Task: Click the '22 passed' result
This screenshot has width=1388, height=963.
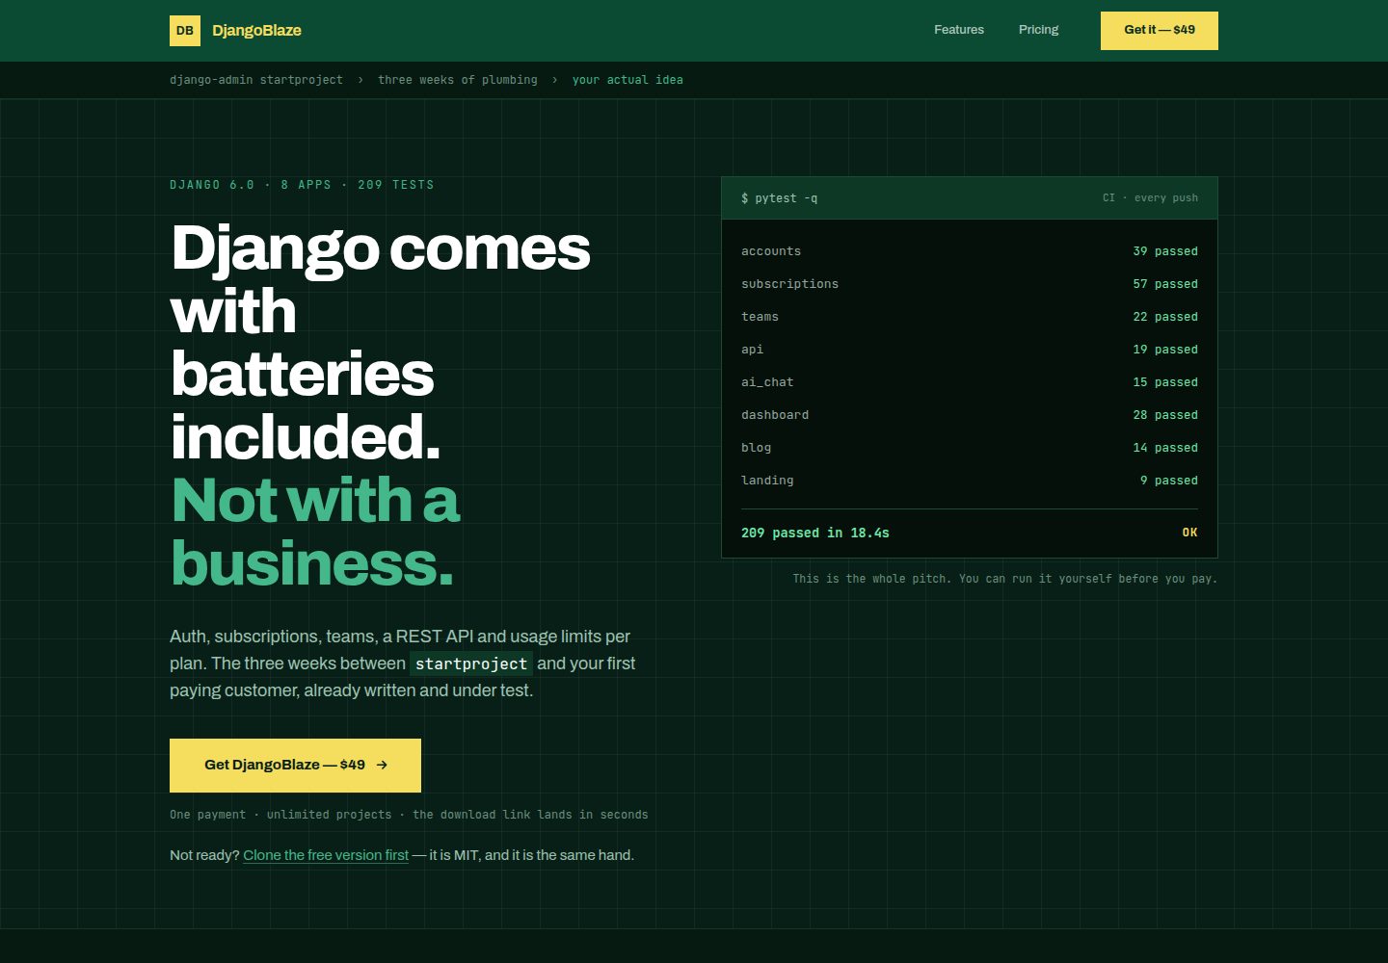Action: click(1165, 317)
